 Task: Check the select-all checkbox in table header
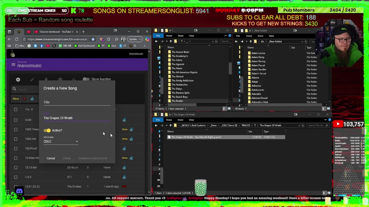pos(16,109)
